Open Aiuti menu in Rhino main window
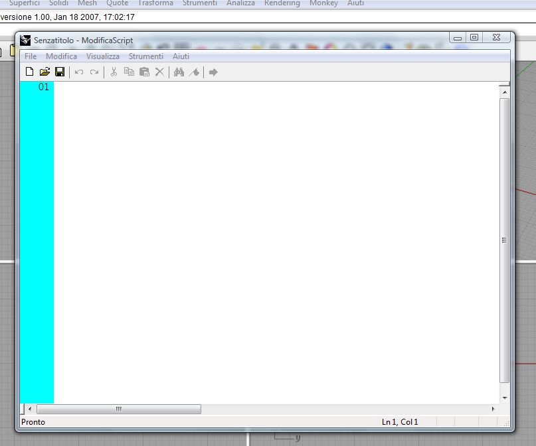Screen dimensions: 536x446 tap(355, 3)
